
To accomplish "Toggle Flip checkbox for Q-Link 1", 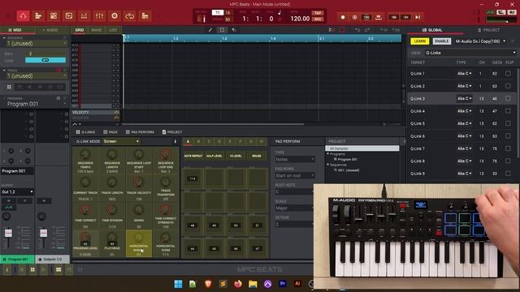I will pos(508,73).
